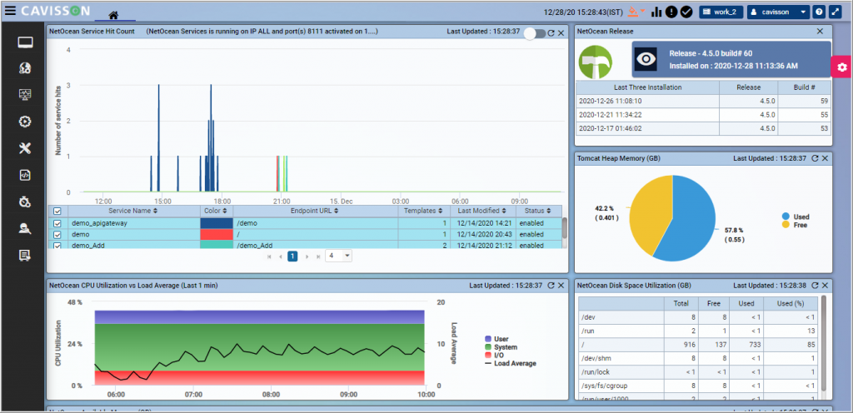Go to the last page of services
This screenshot has width=853, height=413.
coord(318,256)
